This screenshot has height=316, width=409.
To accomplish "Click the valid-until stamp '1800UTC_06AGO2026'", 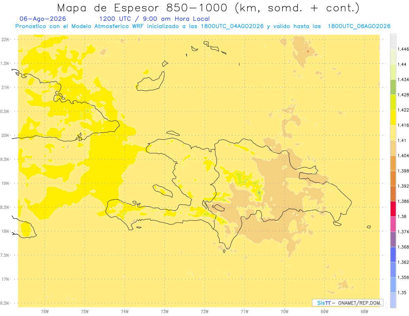I will tap(359, 26).
